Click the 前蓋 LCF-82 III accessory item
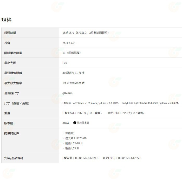182x182 pixels. [x=74, y=143]
